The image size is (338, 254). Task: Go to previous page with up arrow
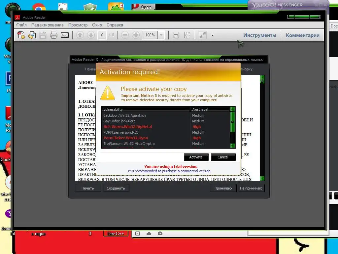point(80,35)
